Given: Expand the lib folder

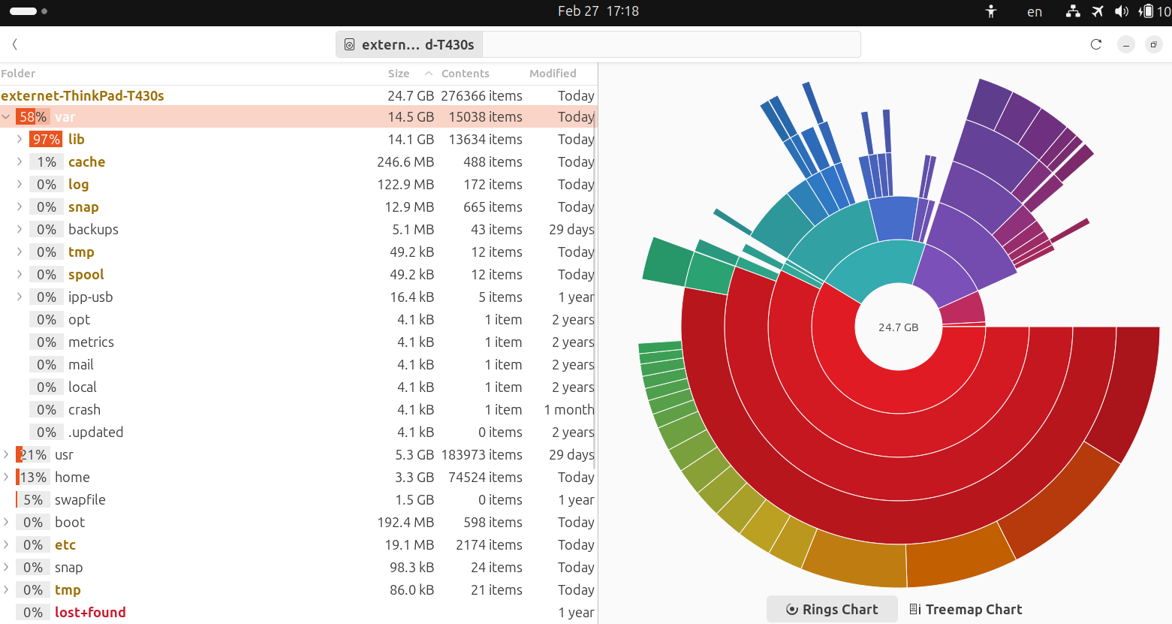Looking at the screenshot, I should [x=20, y=140].
